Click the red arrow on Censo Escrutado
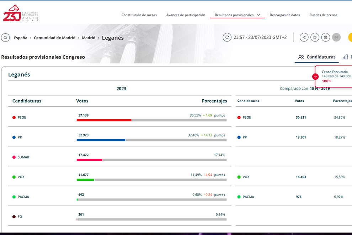Image resolution: width=352 pixels, height=235 pixels. coord(315,77)
